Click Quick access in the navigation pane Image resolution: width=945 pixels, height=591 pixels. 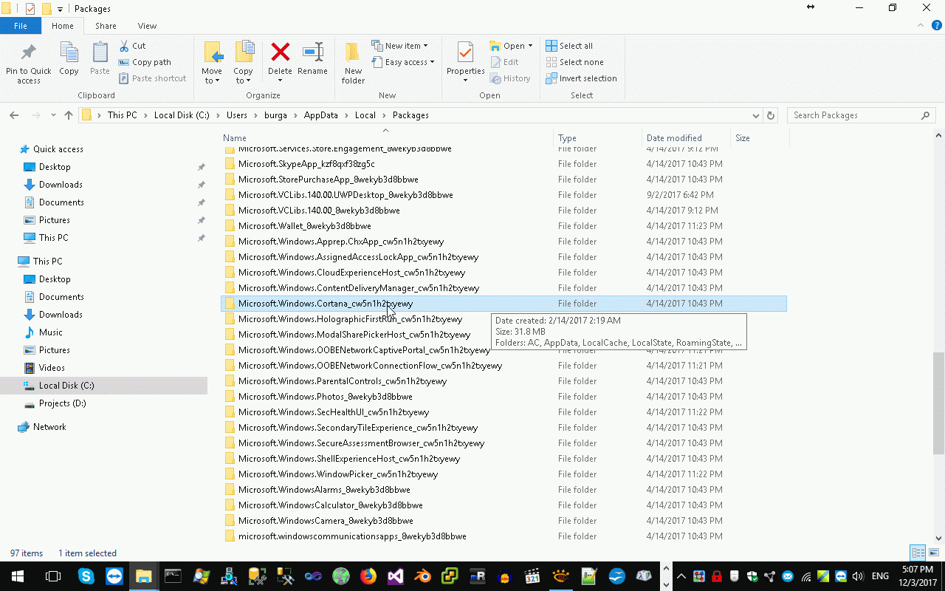(x=58, y=149)
